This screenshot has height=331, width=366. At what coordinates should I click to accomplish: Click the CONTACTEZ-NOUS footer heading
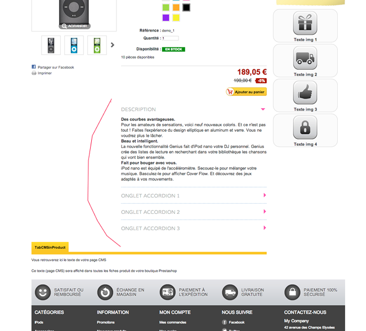tap(305, 312)
